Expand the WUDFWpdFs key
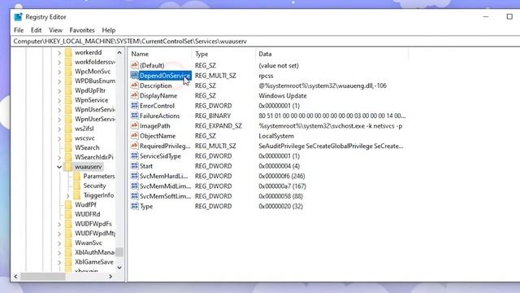The image size is (520, 293). click(x=59, y=225)
